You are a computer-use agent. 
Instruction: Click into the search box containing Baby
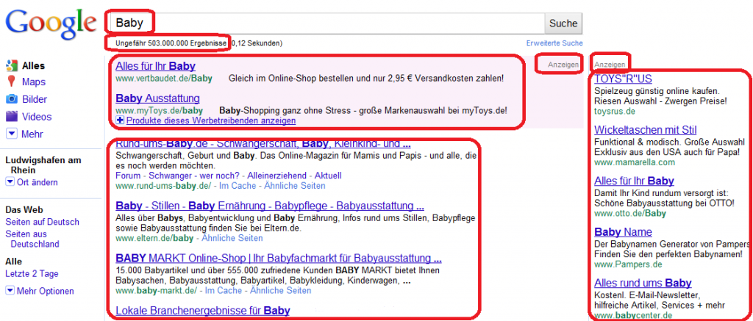tap(327, 23)
